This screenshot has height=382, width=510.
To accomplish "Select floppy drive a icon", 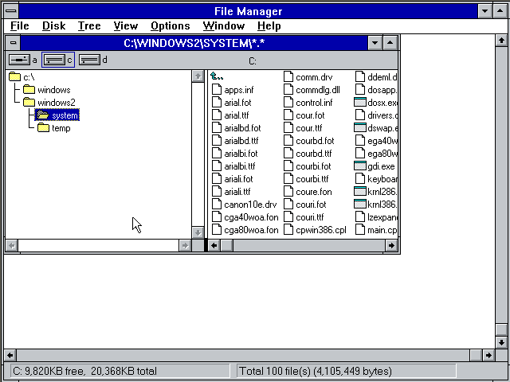I will pyautogui.click(x=19, y=60).
